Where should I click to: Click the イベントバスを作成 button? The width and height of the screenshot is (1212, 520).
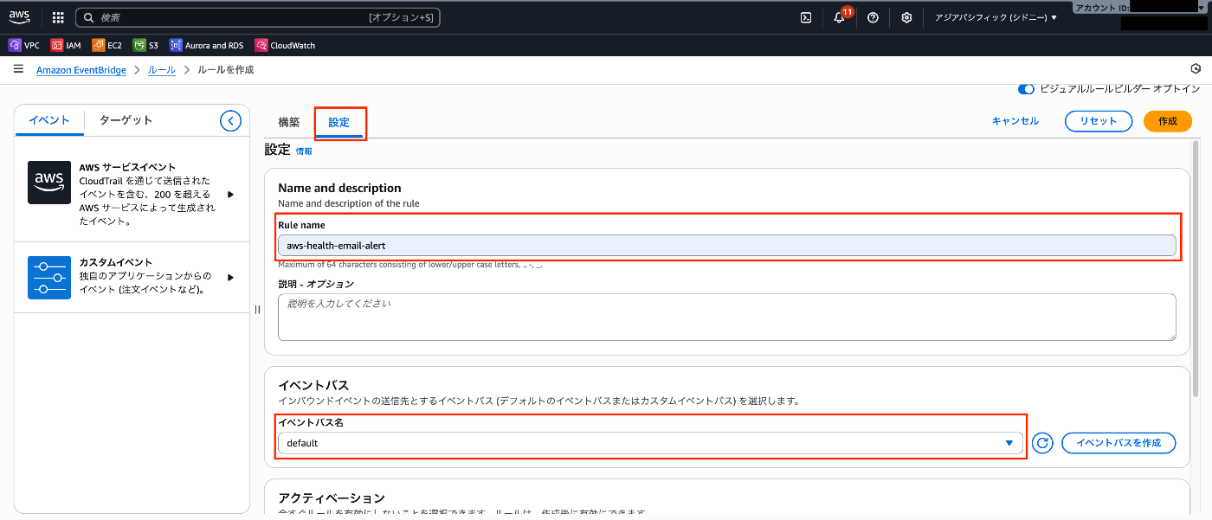point(1119,443)
